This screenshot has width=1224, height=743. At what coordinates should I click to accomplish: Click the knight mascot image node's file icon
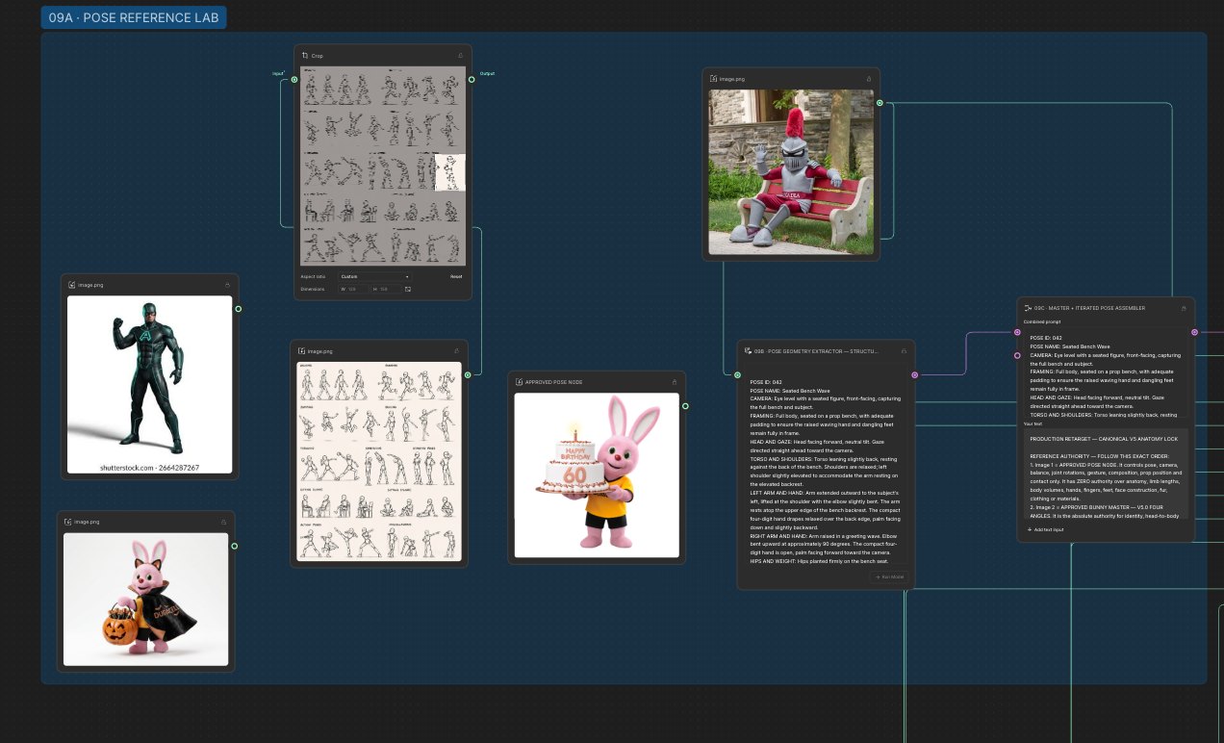pos(713,79)
